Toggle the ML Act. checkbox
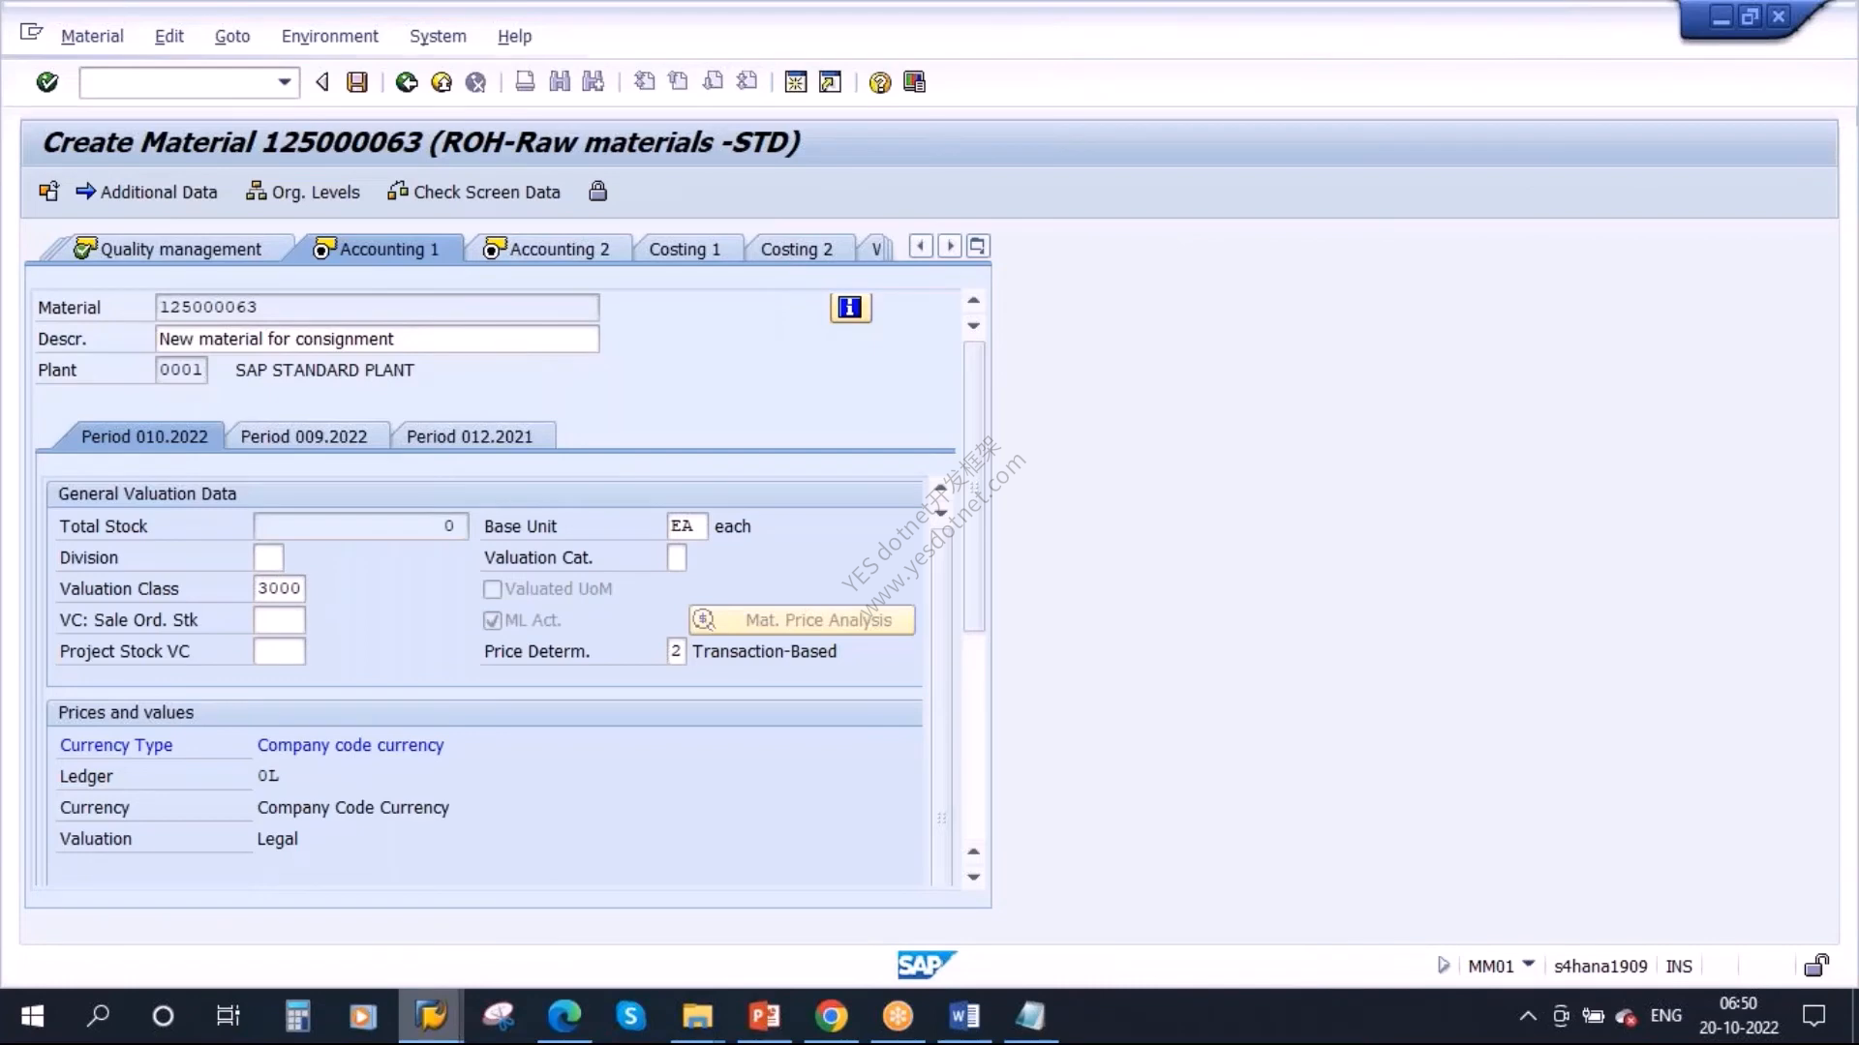Viewport: 1859px width, 1045px height. click(x=492, y=620)
